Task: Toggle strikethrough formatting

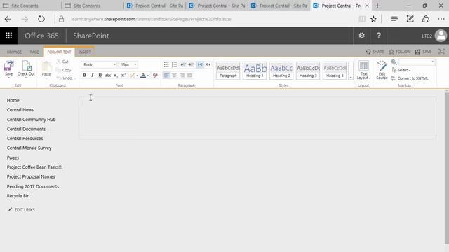Action: pos(107,76)
